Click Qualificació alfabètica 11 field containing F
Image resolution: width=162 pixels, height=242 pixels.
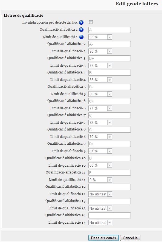click(x=109, y=173)
